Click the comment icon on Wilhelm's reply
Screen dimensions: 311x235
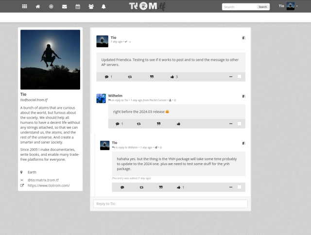pos(118,124)
